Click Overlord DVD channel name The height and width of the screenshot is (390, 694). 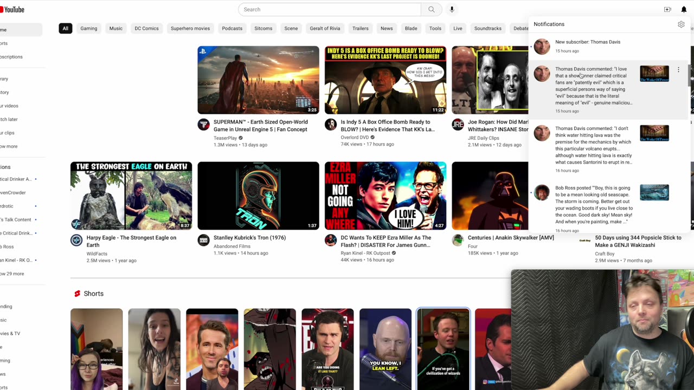click(355, 138)
